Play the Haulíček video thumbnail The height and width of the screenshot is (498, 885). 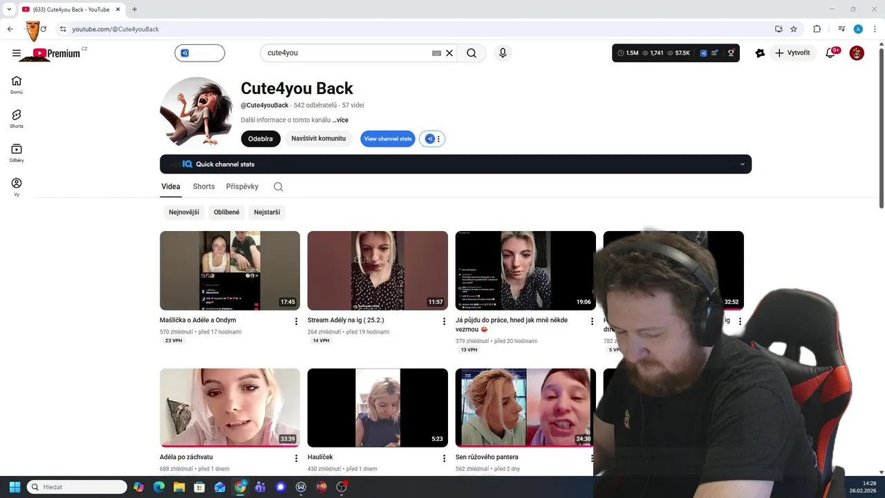click(x=378, y=407)
